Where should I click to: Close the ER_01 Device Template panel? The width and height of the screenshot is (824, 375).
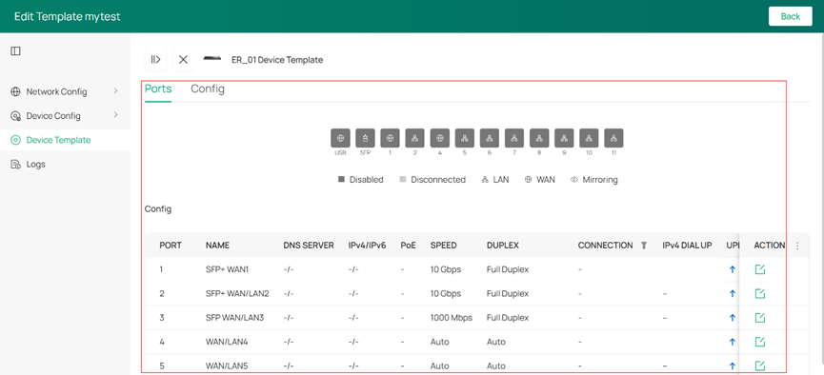(x=184, y=59)
